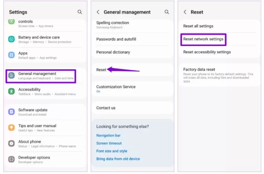Tap the Apps icon

tap(11, 55)
